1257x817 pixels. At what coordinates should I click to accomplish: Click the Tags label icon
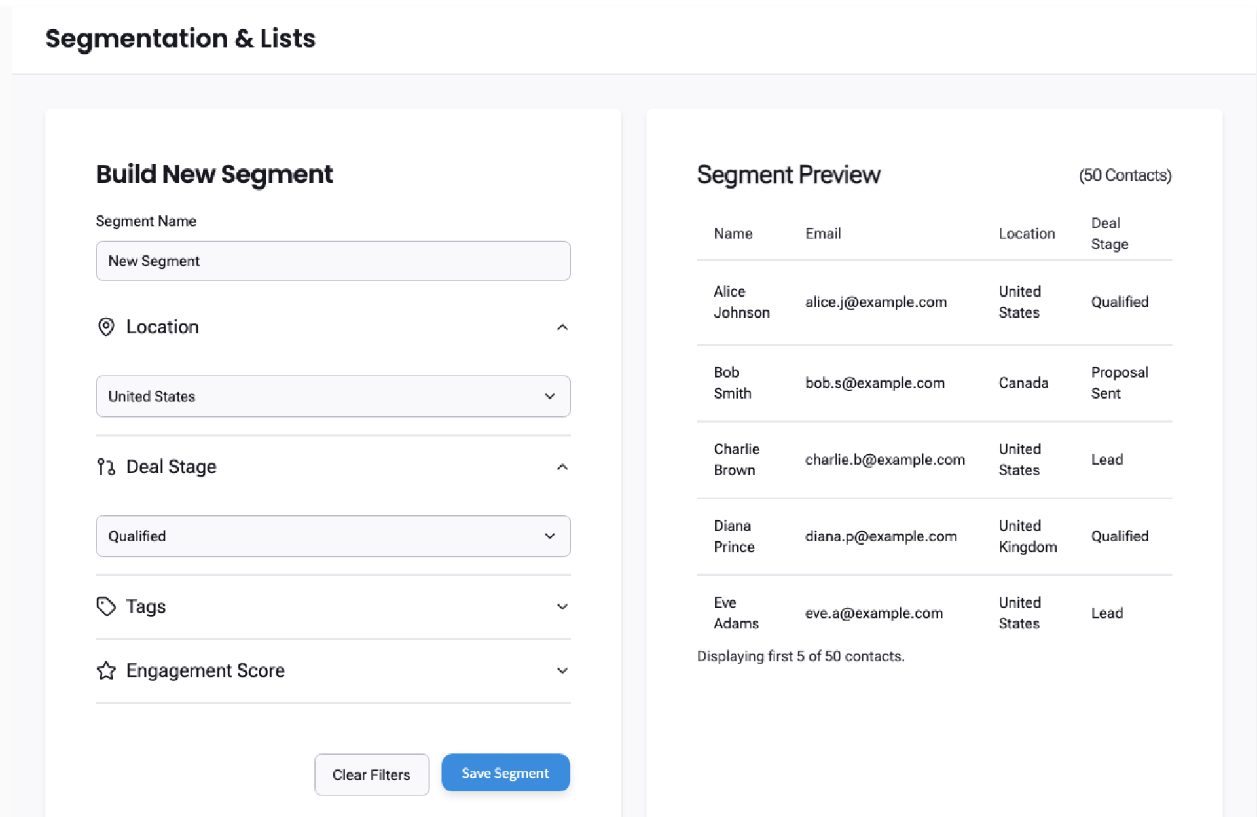[106, 606]
